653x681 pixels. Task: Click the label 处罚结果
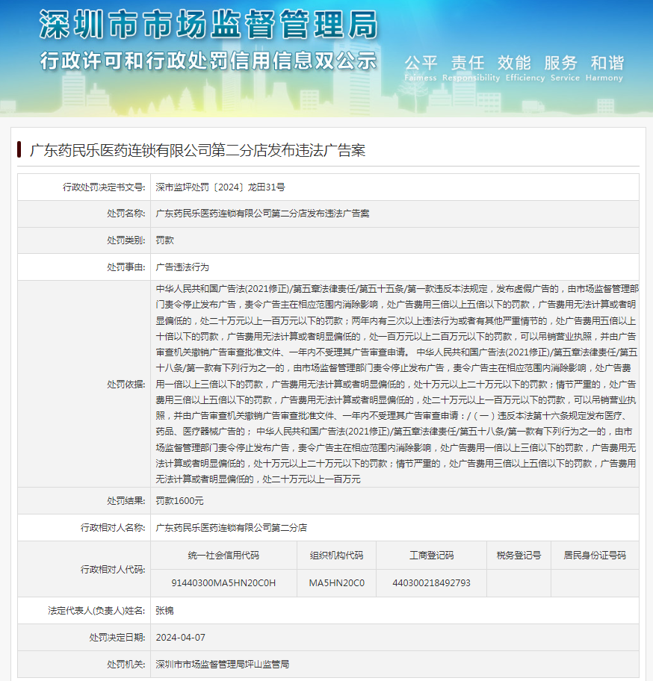[126, 501]
